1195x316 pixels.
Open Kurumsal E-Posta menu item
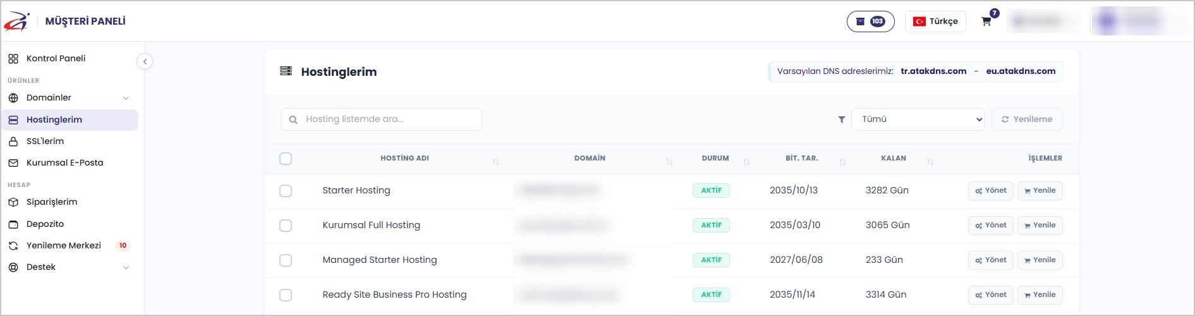(70, 163)
